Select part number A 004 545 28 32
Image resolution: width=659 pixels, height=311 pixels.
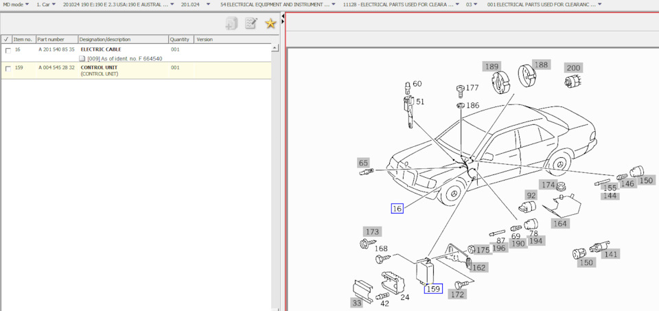point(57,68)
